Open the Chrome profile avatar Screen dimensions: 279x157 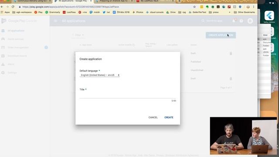click(x=248, y=7)
